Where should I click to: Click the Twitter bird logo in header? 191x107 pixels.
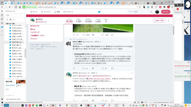[x=99, y=12]
